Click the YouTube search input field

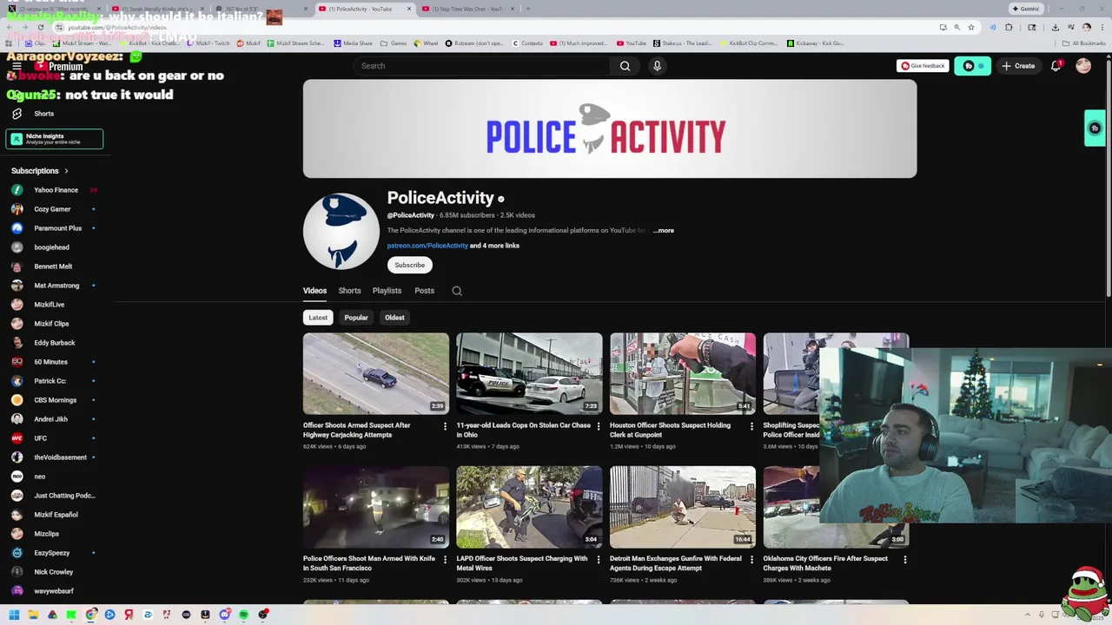point(482,66)
